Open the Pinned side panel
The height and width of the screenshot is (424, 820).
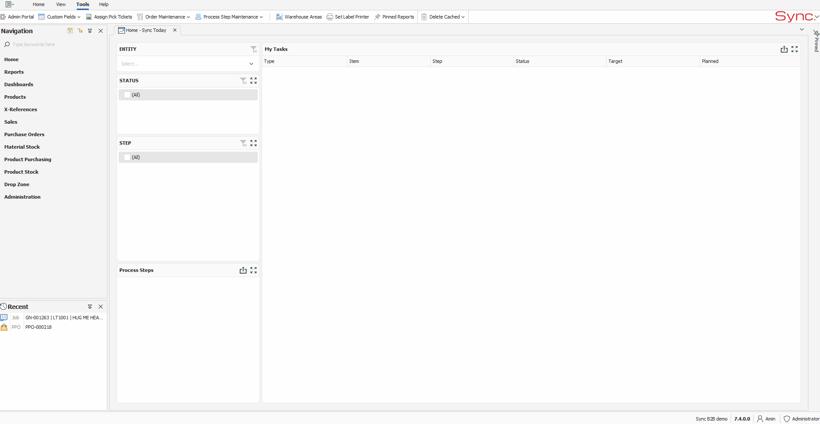coord(816,41)
